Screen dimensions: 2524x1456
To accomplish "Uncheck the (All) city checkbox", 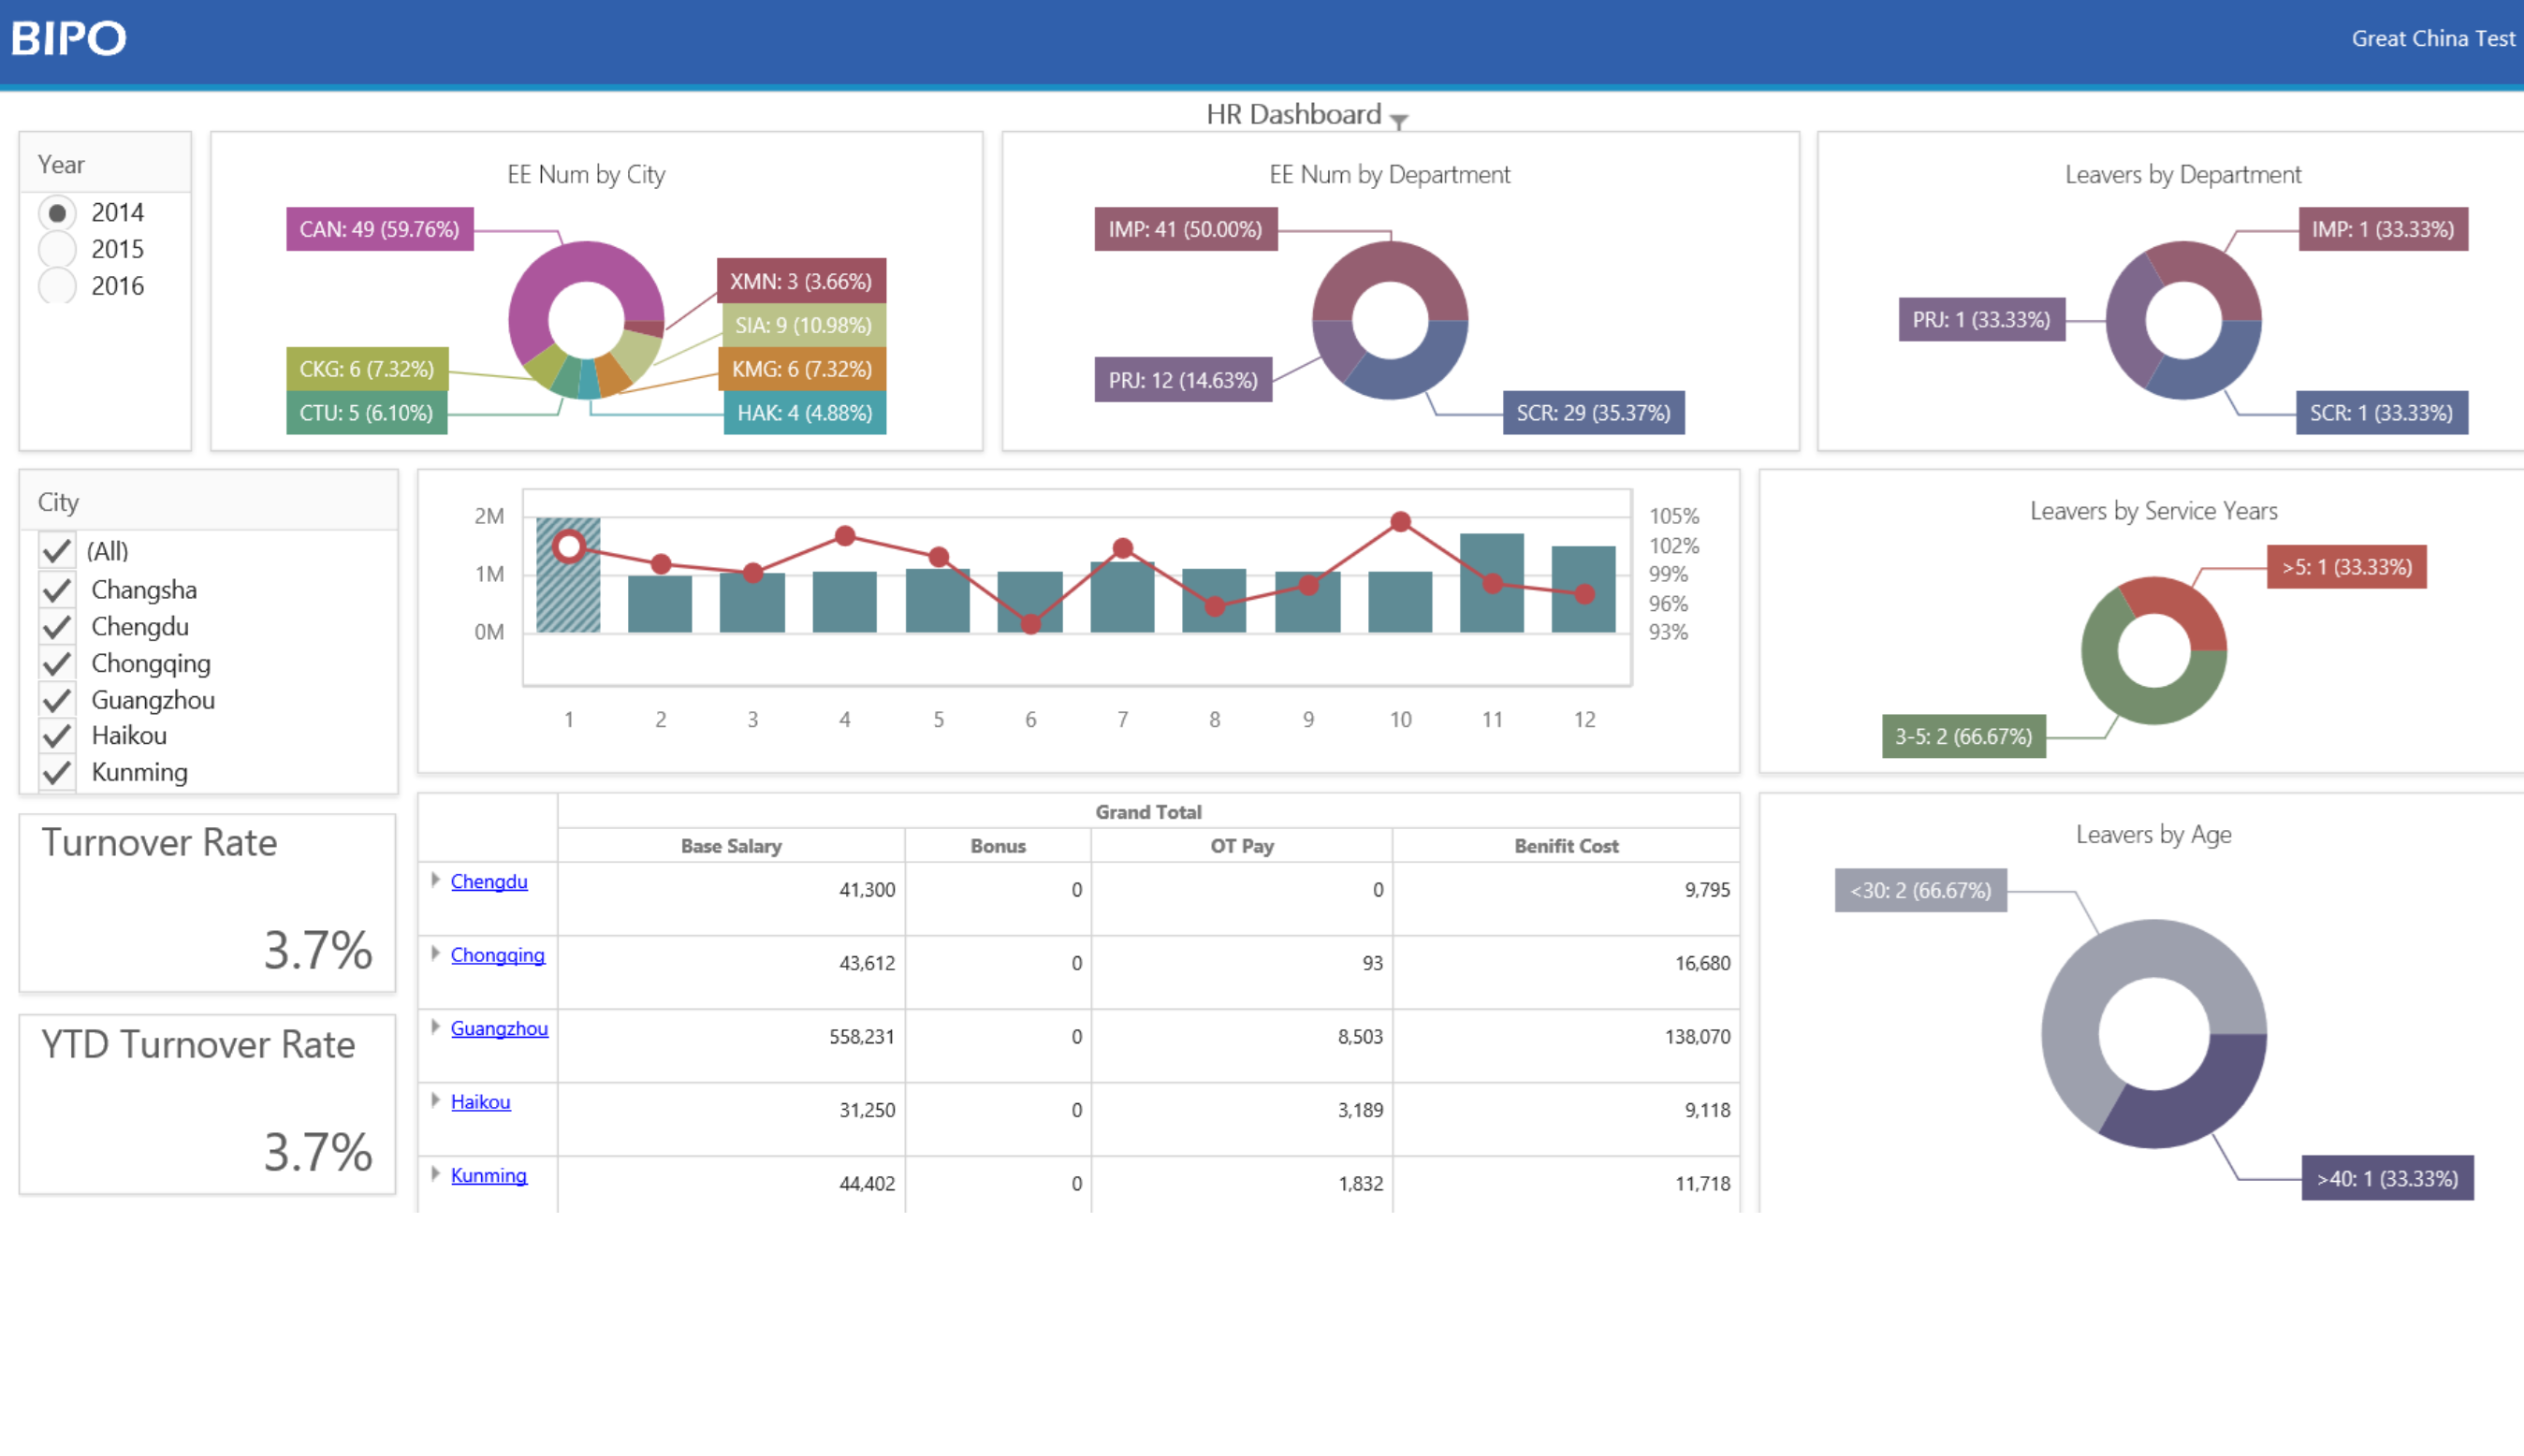I will tap(57, 551).
